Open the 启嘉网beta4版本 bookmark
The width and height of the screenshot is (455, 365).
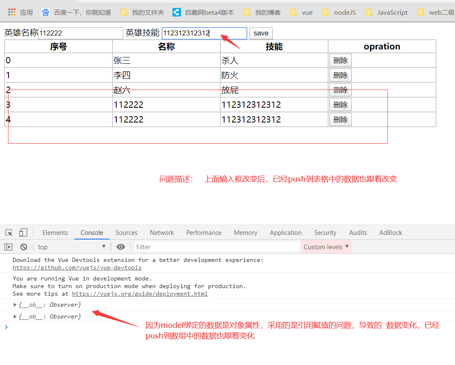[203, 13]
